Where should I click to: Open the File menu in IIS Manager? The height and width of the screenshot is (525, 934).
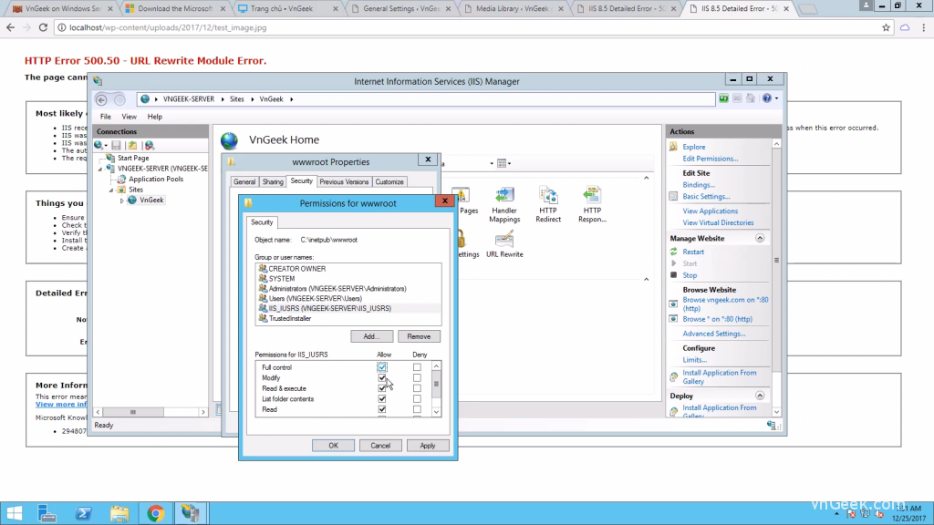pyautogui.click(x=106, y=117)
